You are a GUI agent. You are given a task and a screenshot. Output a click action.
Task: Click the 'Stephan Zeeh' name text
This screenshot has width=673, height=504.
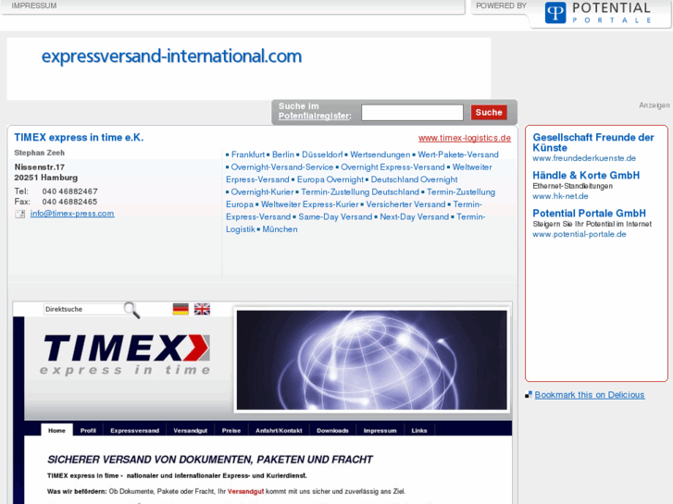coord(40,153)
